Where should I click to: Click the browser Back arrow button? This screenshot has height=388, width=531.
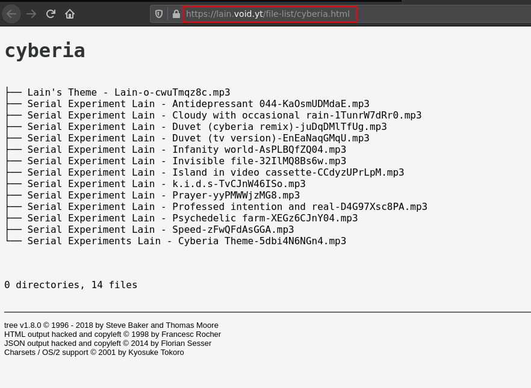click(x=11, y=14)
